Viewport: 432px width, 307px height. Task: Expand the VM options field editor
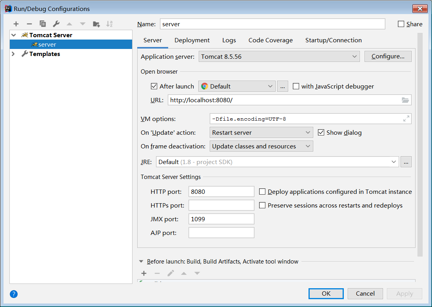click(x=406, y=119)
